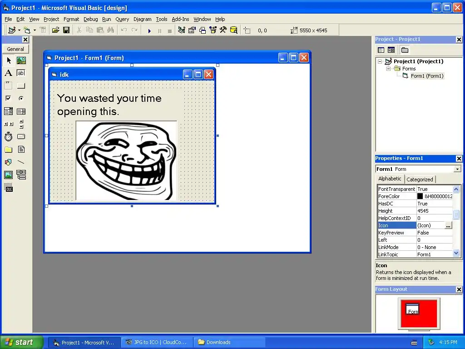Open the Object Browser toolbar icon
465x349 pixels.
click(x=213, y=30)
